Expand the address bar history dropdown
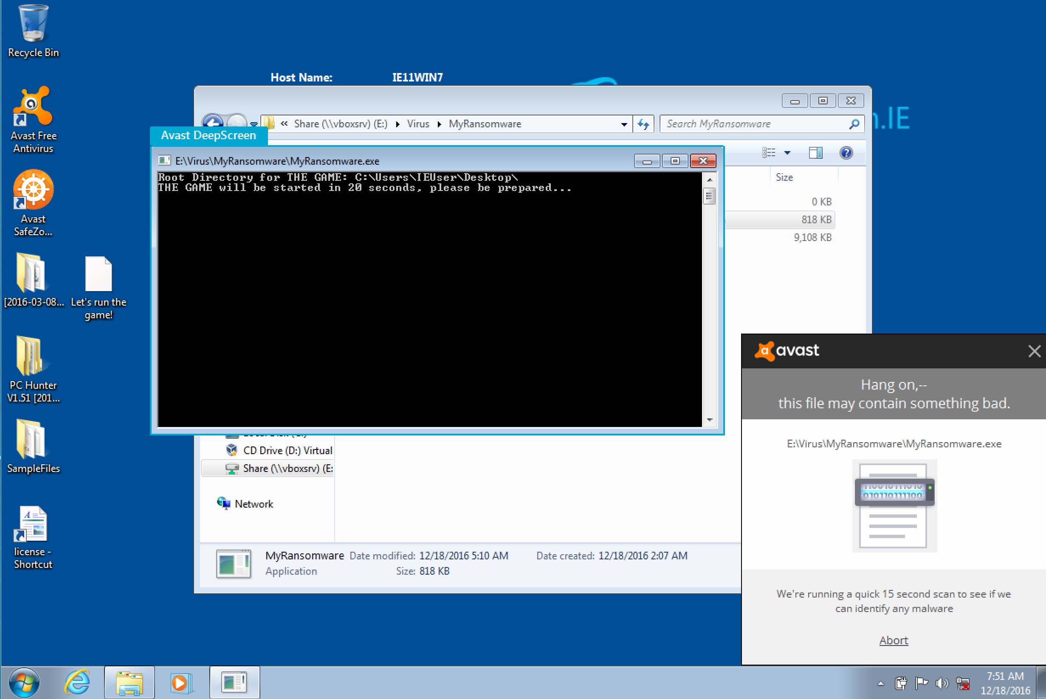The height and width of the screenshot is (699, 1046). point(623,124)
